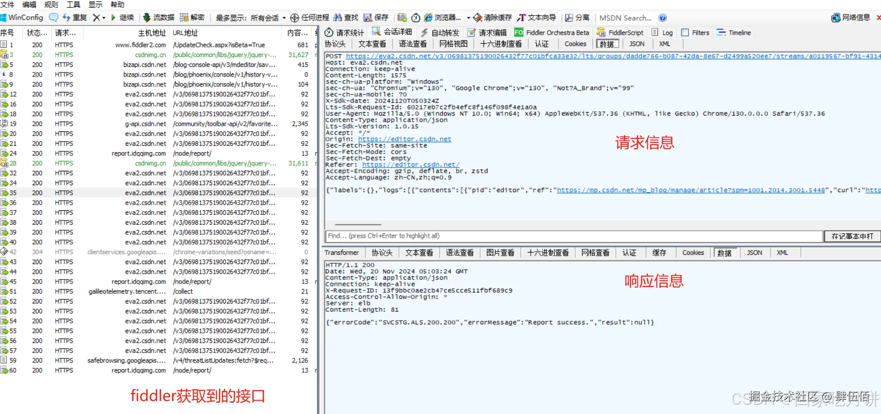Toggle 流数据 streaming mode

point(158,18)
